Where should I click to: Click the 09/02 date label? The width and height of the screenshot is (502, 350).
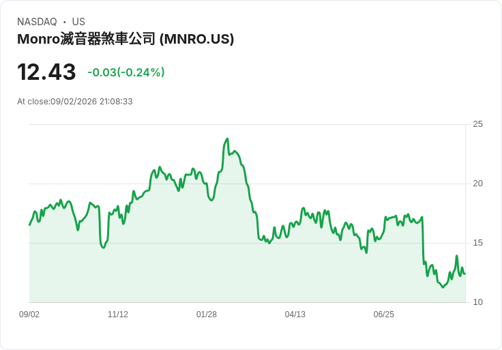(x=29, y=315)
